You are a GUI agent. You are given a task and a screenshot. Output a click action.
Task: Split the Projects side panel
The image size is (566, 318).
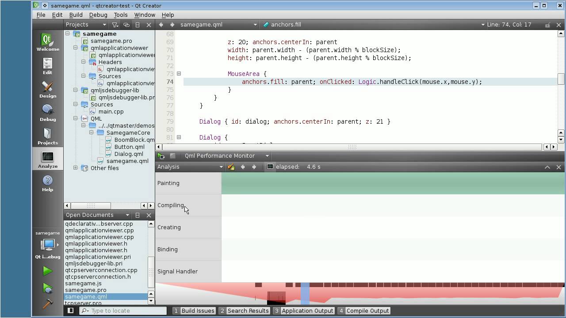138,25
